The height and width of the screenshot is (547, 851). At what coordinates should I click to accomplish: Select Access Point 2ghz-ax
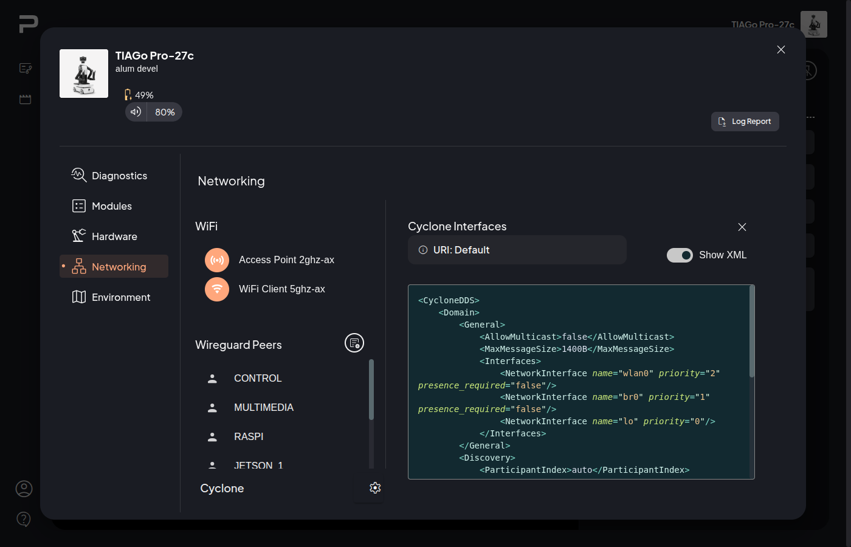pyautogui.click(x=286, y=260)
